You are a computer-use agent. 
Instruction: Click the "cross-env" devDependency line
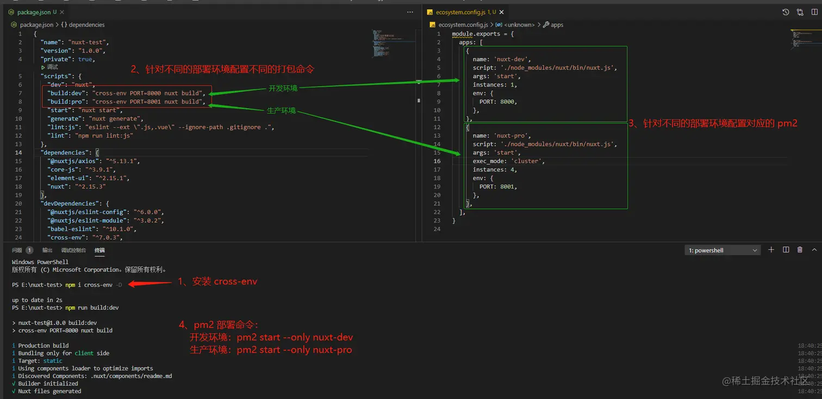tap(85, 237)
